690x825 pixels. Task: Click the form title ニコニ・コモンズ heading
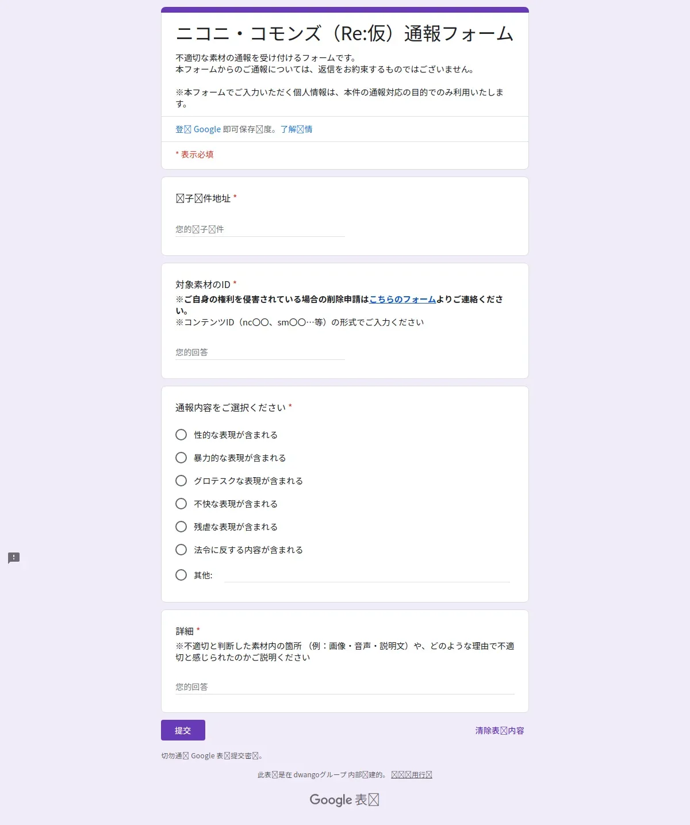(x=344, y=33)
